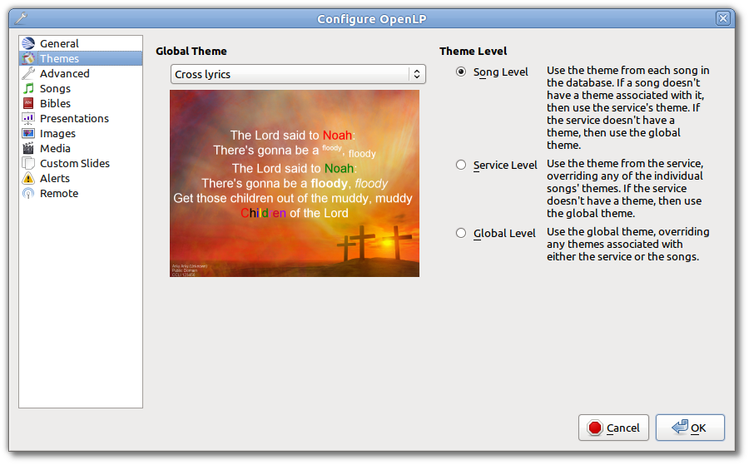Switch to the Remote settings section
Screen dimensions: 749x465
(58, 194)
